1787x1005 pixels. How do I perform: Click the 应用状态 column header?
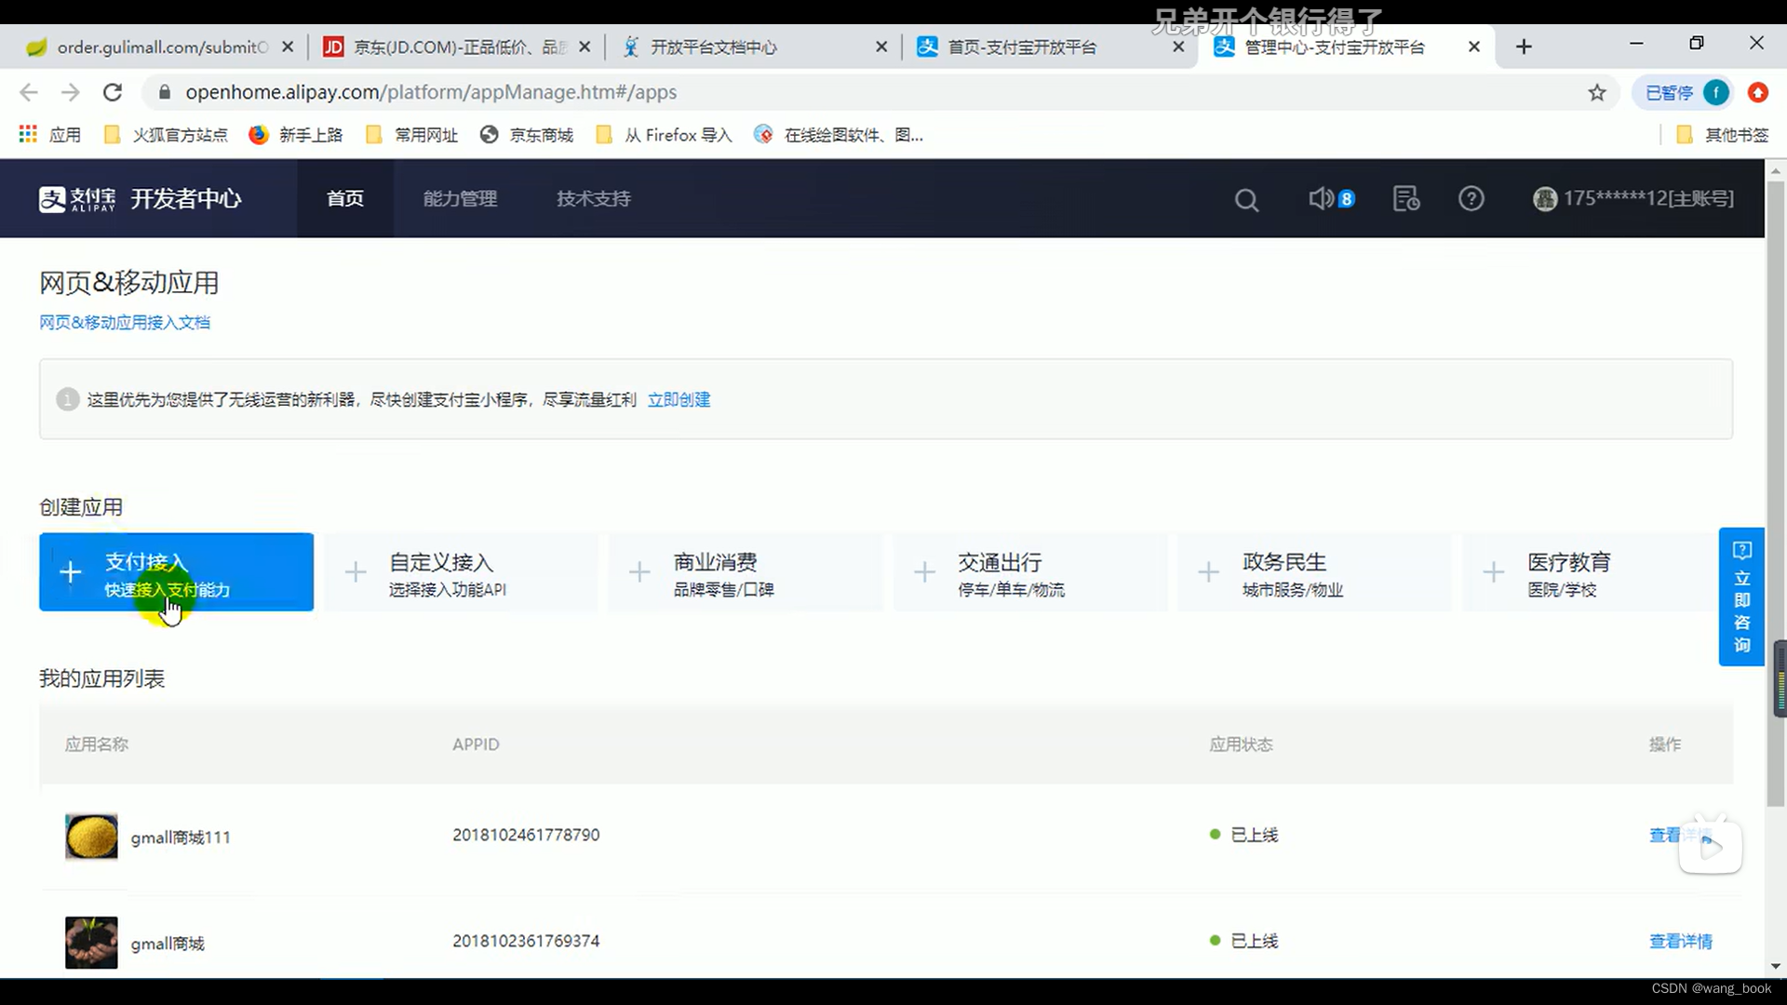coord(1241,744)
